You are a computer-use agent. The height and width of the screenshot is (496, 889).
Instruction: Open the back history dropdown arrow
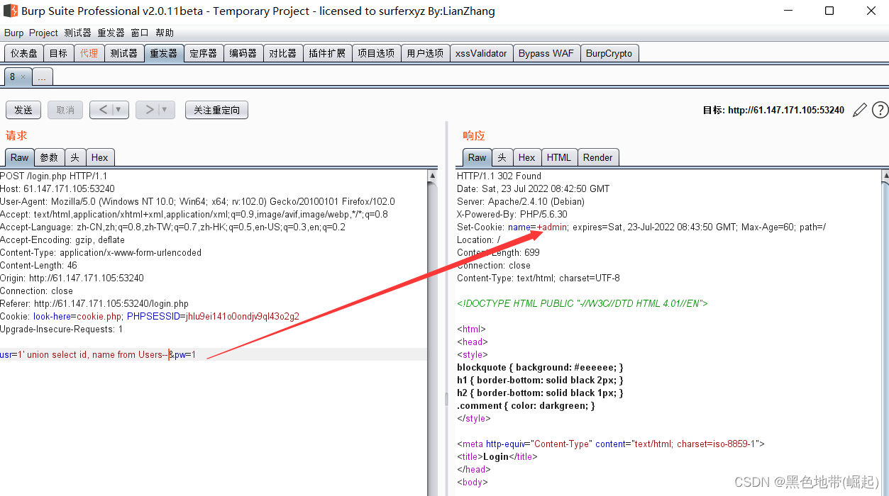pos(120,110)
